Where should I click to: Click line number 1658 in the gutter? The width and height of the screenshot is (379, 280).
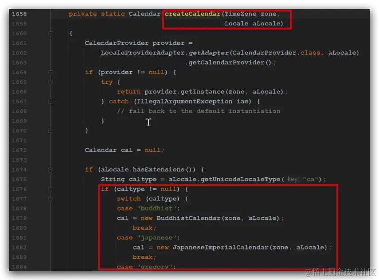tap(20, 14)
